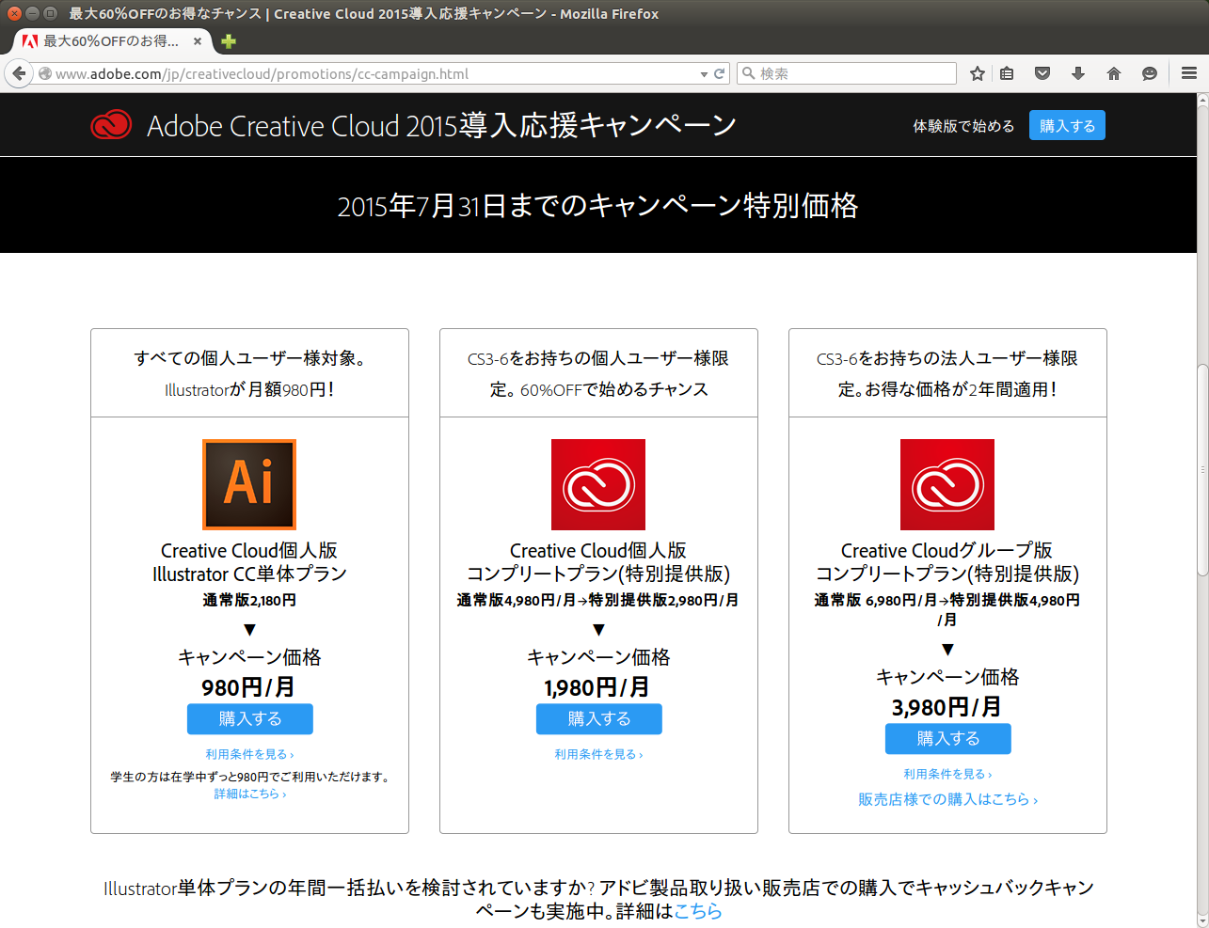1209x928 pixels.
Task: Open the downloads arrow icon
Action: [1078, 73]
